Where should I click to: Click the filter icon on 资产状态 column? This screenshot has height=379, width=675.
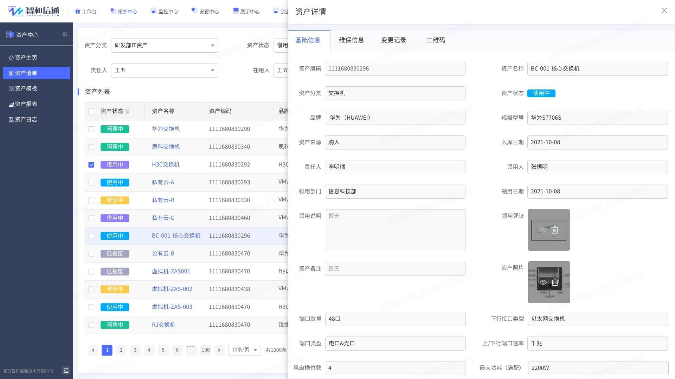(127, 111)
